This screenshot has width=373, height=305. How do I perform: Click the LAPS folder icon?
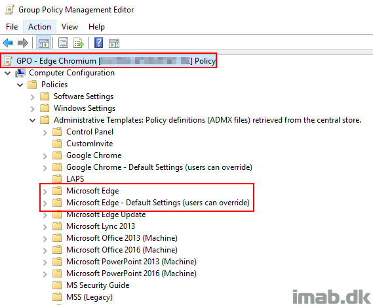click(x=57, y=179)
